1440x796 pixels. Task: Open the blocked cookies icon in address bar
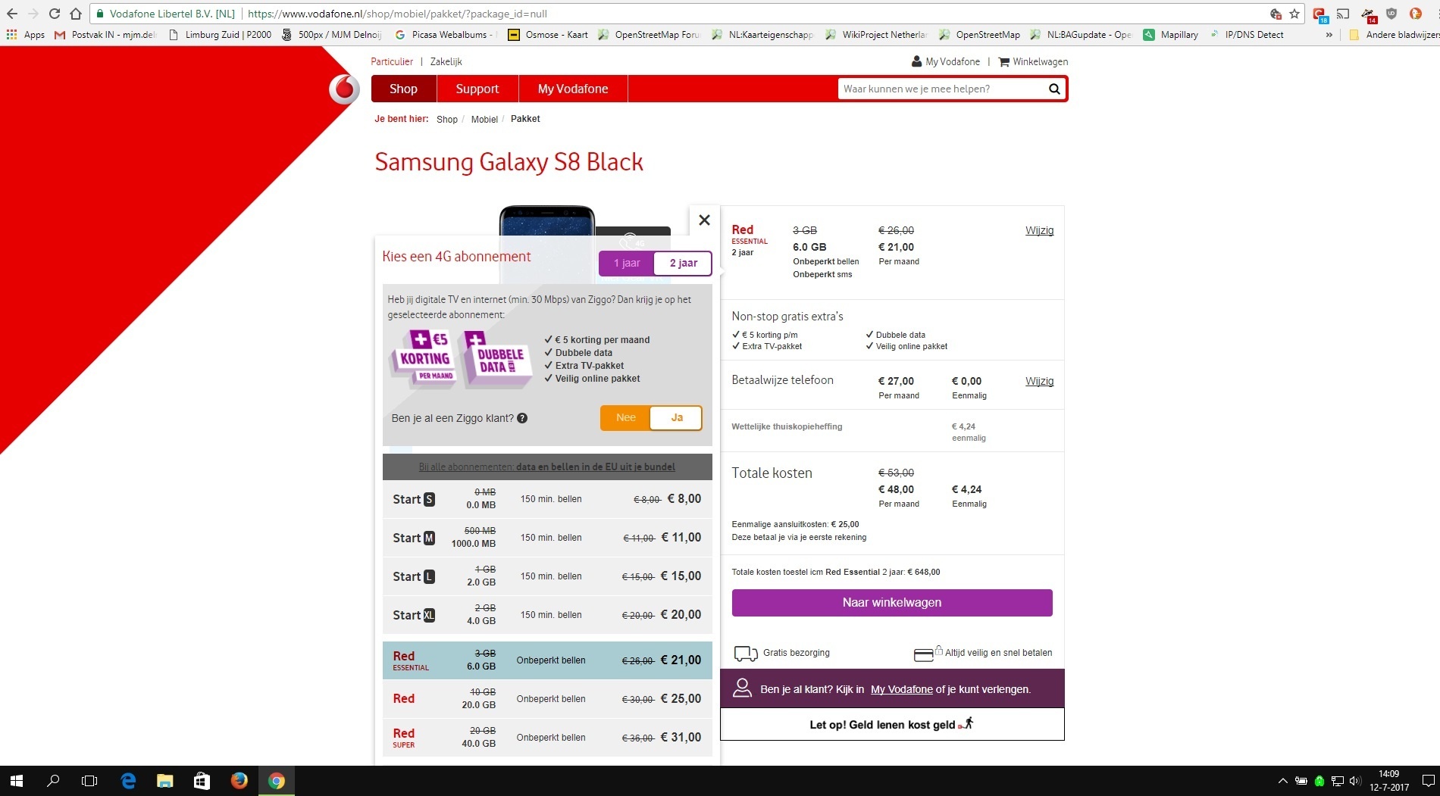[1276, 14]
